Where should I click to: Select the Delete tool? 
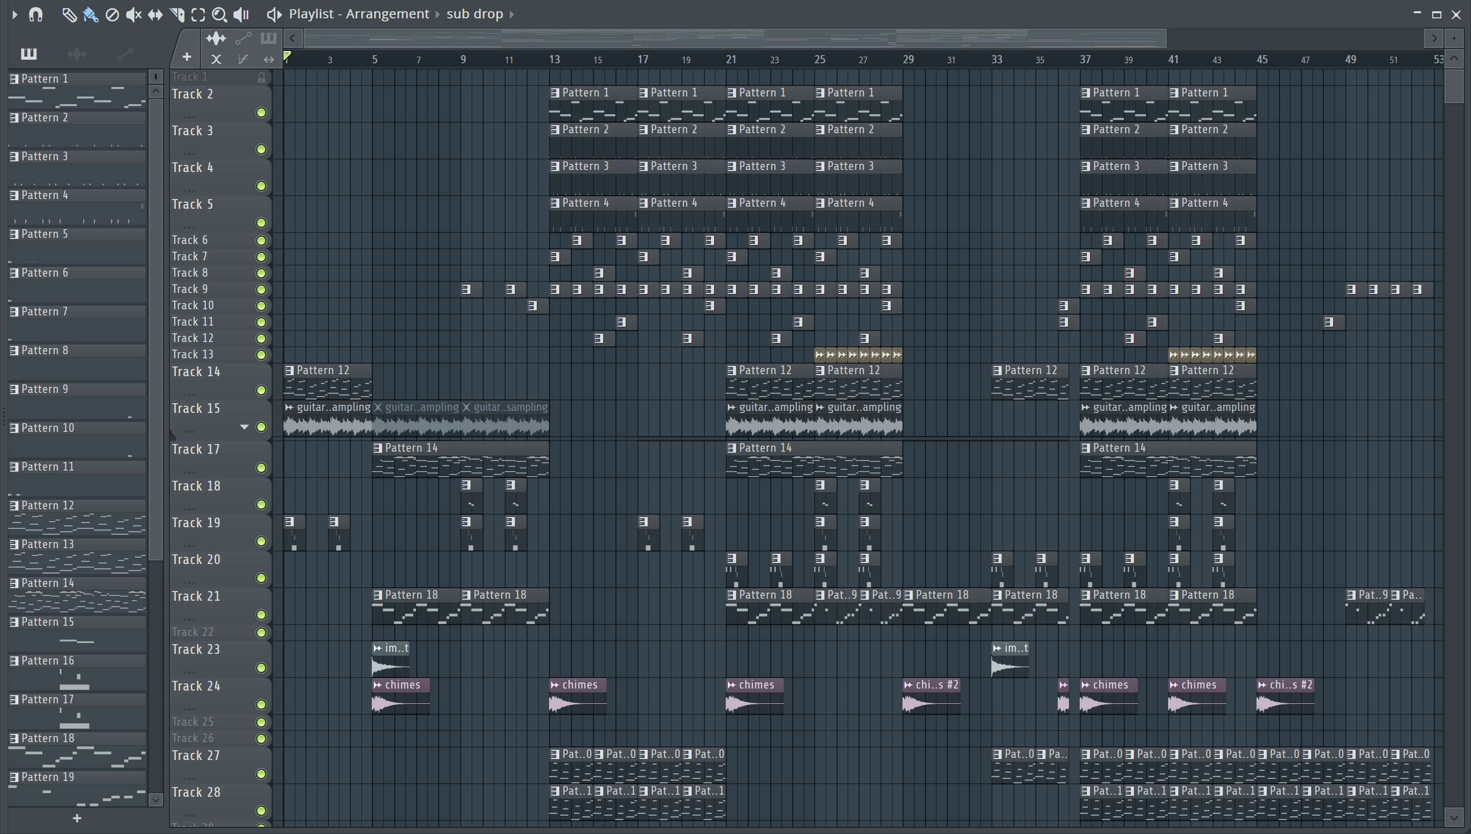click(x=112, y=14)
